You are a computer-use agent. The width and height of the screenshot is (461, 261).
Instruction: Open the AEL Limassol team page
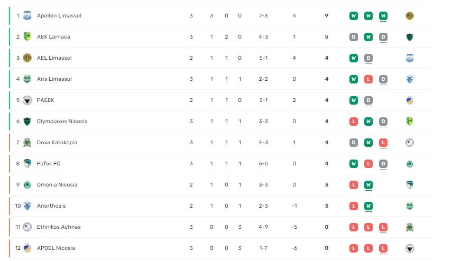[x=54, y=58]
